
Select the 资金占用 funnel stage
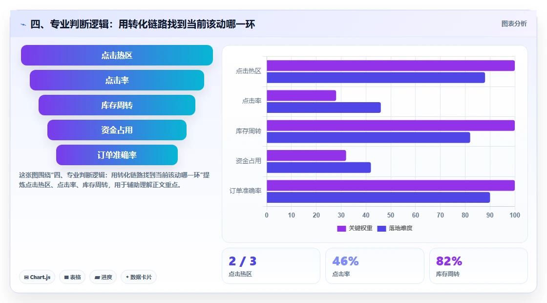117,130
